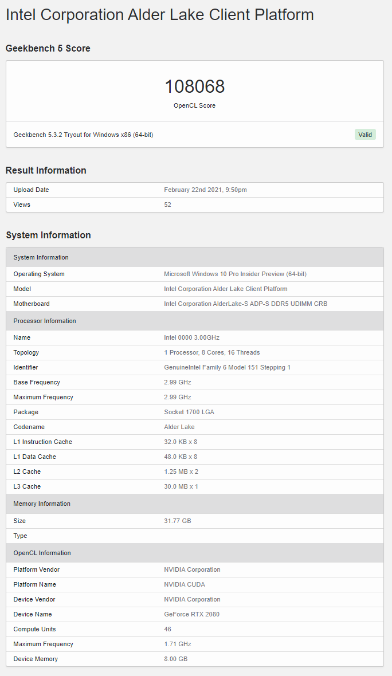Click the 'Result Information' heading
This screenshot has width=392, height=676.
tap(46, 170)
